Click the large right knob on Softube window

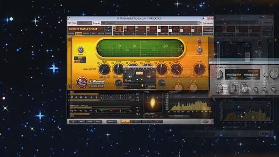274,74
